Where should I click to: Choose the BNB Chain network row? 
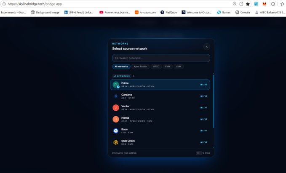click(x=160, y=142)
